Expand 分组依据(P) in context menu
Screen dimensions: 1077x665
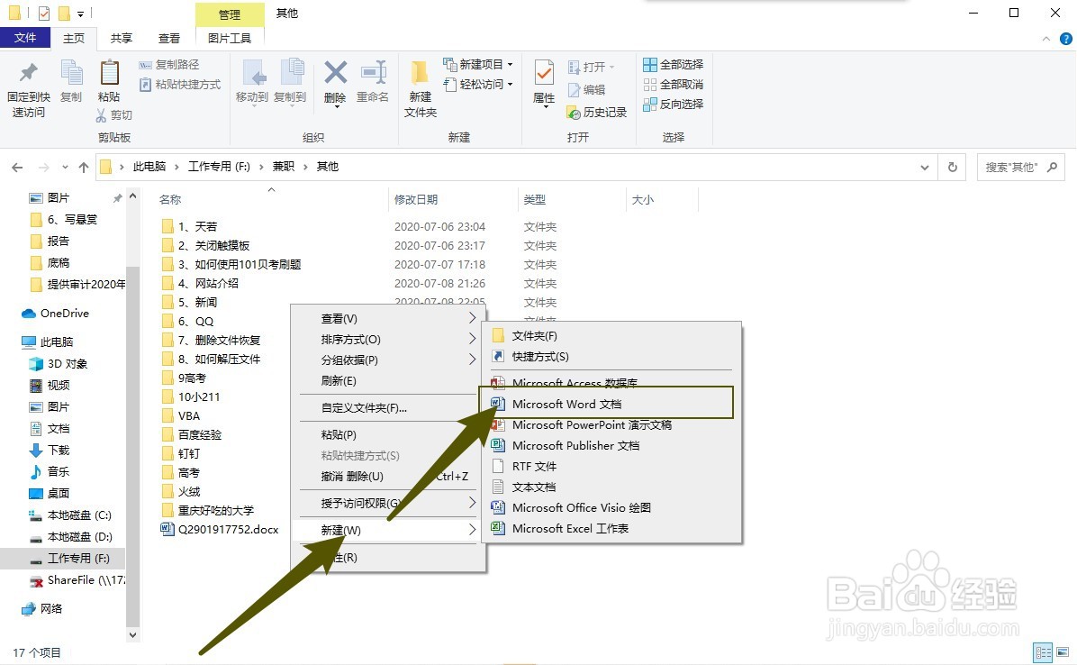pyautogui.click(x=388, y=360)
